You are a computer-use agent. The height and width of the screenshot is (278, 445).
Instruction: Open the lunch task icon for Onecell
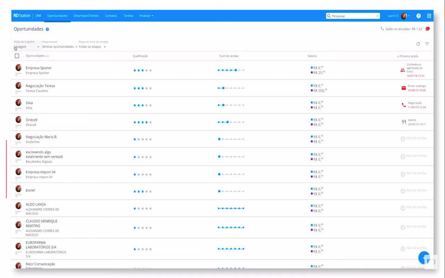click(x=404, y=122)
